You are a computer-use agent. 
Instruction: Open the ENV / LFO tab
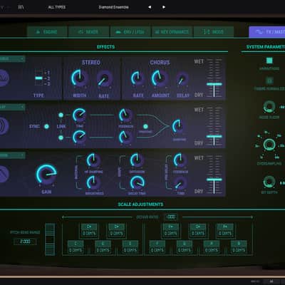tap(130, 32)
